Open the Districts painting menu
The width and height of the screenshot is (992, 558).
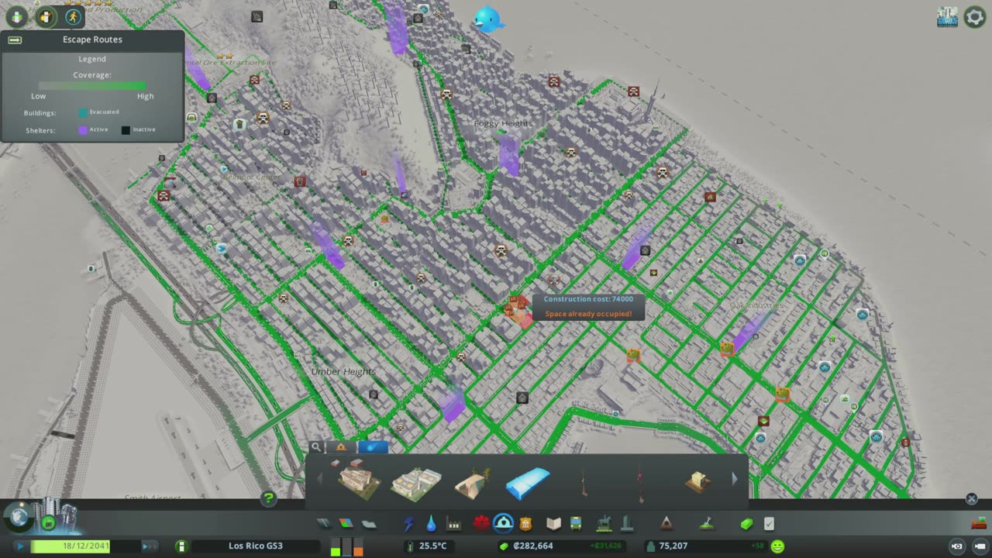(x=369, y=524)
